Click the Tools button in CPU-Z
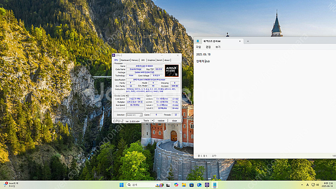This screenshot has height=189, width=336. [x=146, y=121]
